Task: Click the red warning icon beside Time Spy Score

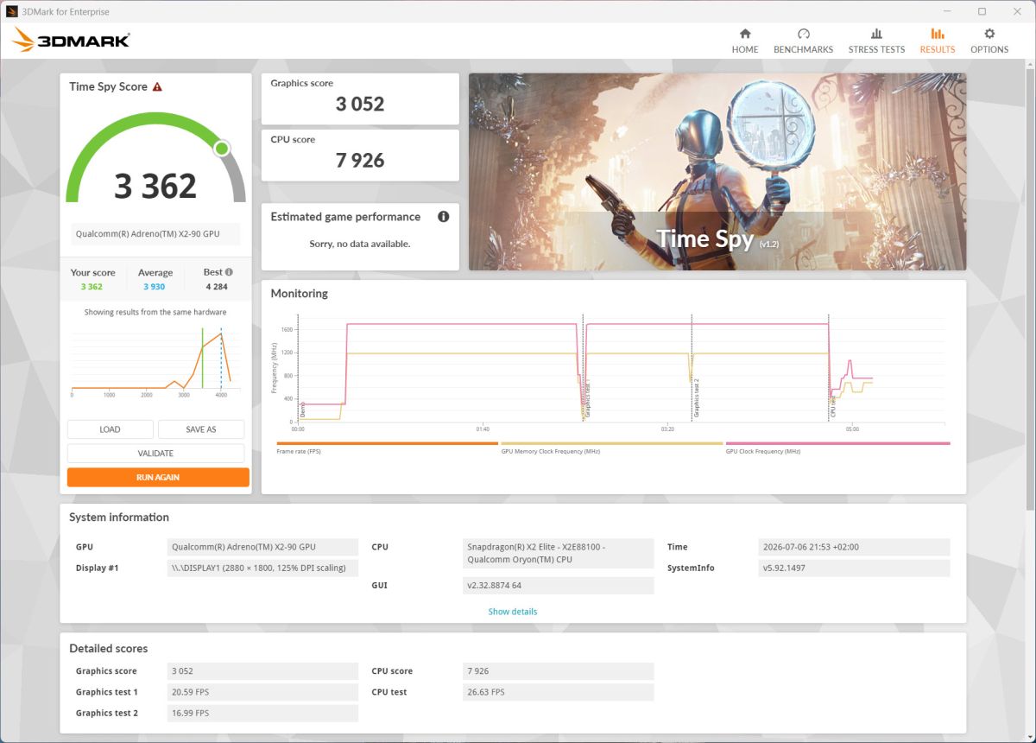Action: (x=157, y=86)
